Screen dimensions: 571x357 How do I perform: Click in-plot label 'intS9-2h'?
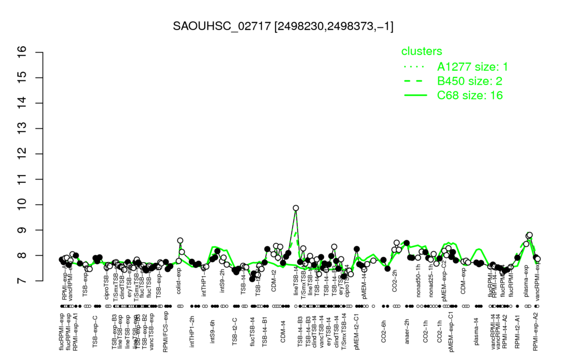click(x=222, y=281)
